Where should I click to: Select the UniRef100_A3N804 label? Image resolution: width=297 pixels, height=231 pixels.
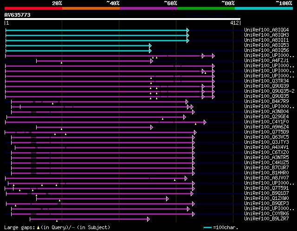click(266, 111)
